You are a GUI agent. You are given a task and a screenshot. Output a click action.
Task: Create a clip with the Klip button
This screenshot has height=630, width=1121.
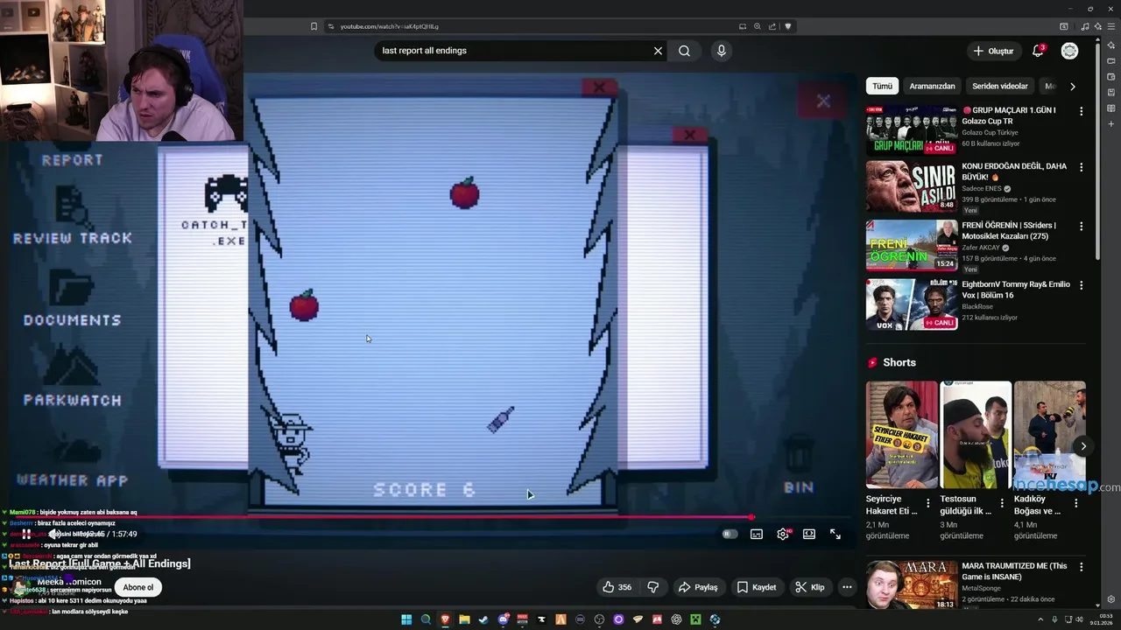coord(810,587)
